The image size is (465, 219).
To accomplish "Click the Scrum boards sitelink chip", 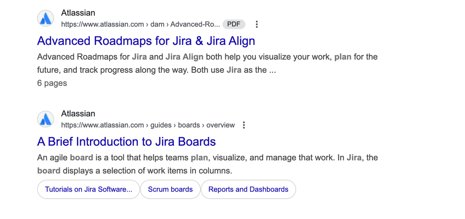I will 170,189.
